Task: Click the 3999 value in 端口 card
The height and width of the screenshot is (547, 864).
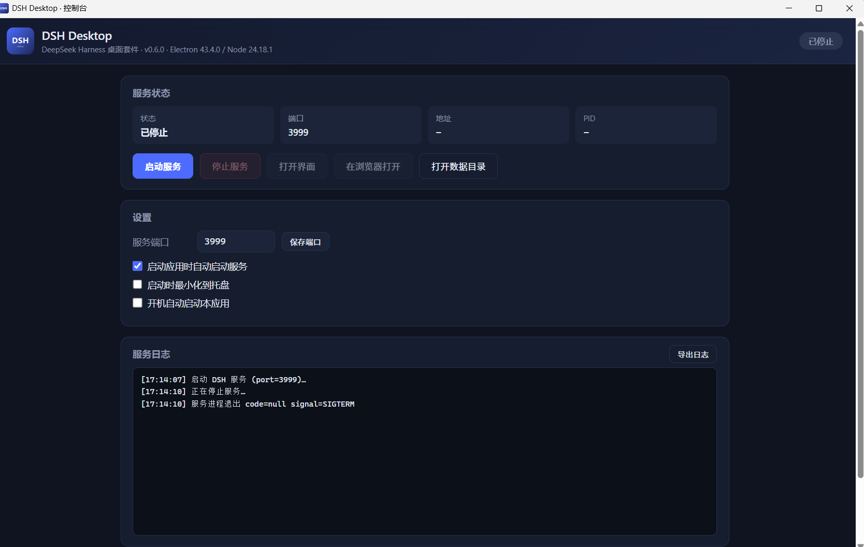Action: 298,133
